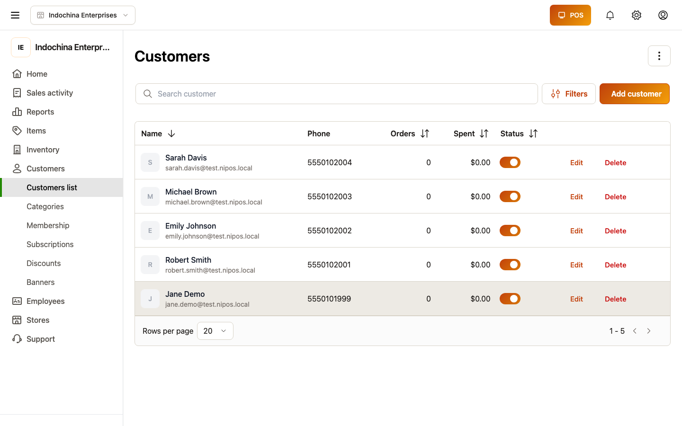Viewport: 682px width, 426px height.
Task: Open the user account profile icon
Action: click(x=663, y=15)
